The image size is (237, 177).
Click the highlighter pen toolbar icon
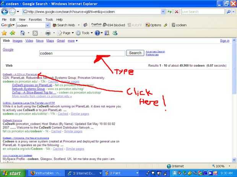point(166,25)
